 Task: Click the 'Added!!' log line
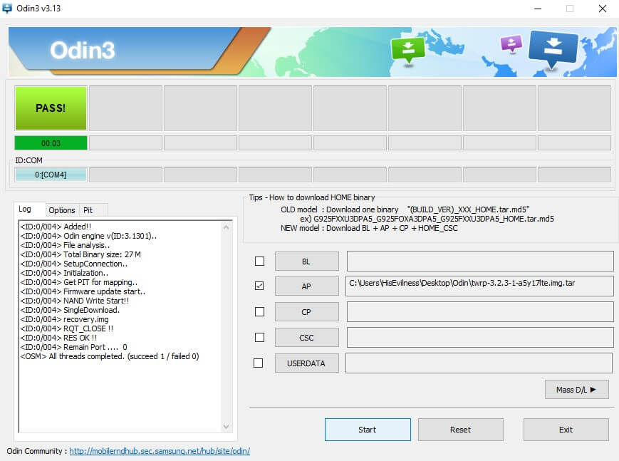coord(56,227)
